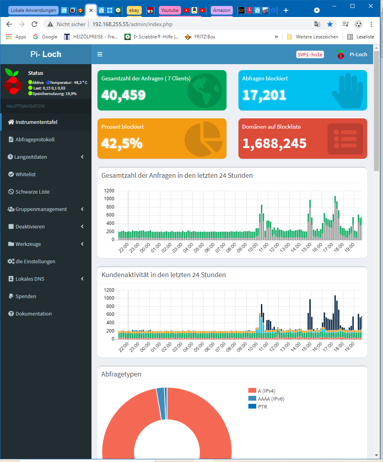Image resolution: width=383 pixels, height=462 pixels.
Task: Open the Chrome three-dot menu
Action: tap(371, 24)
